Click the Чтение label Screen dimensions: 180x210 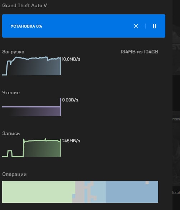(11, 92)
